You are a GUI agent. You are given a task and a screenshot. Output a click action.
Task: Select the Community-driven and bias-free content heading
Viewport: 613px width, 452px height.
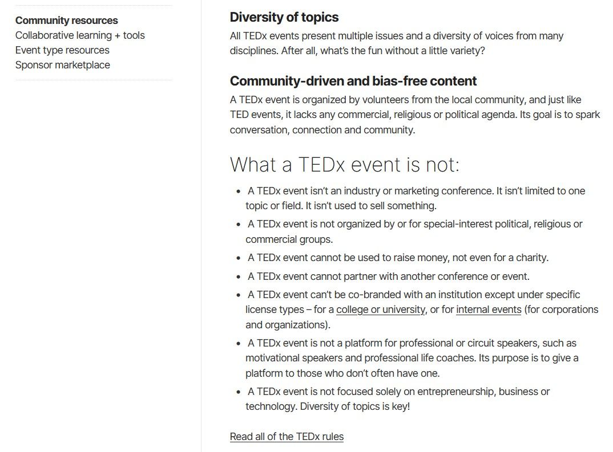[353, 80]
